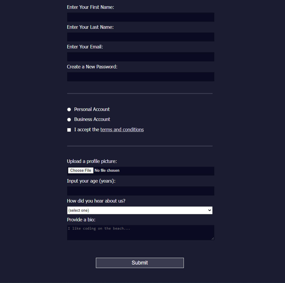
Task: Open the 'How did you hear about us?' dropdown
Action: pyautogui.click(x=140, y=210)
